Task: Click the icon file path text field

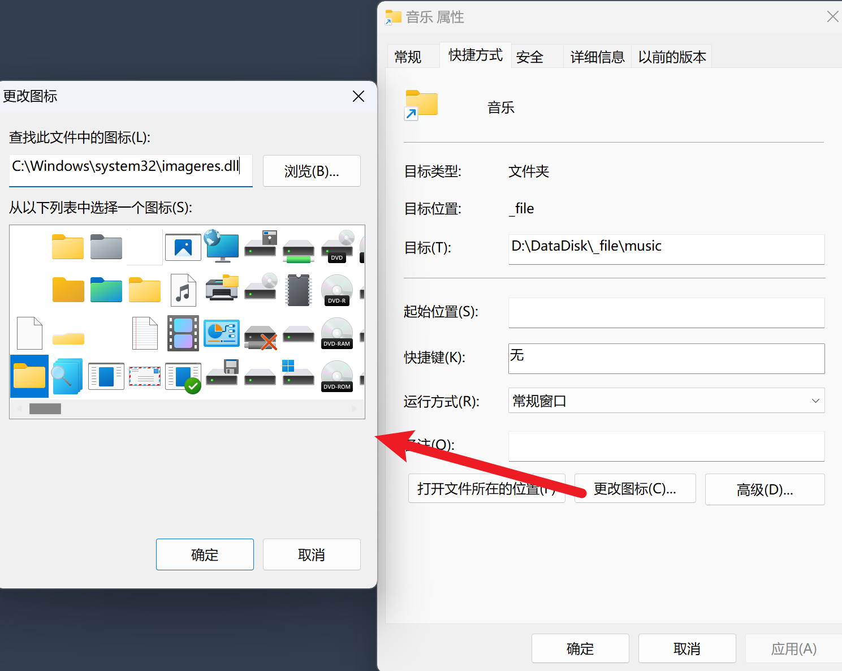Action: 131,170
